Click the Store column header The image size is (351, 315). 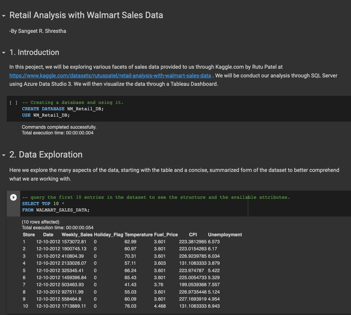(29, 235)
